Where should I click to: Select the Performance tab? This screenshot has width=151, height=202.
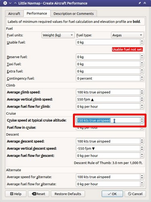coord(37,13)
